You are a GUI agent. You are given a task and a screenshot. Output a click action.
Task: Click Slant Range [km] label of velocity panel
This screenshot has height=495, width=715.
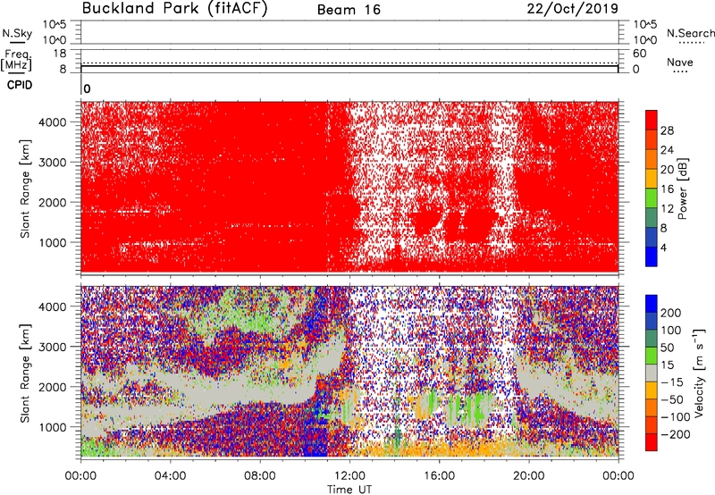pos(25,373)
